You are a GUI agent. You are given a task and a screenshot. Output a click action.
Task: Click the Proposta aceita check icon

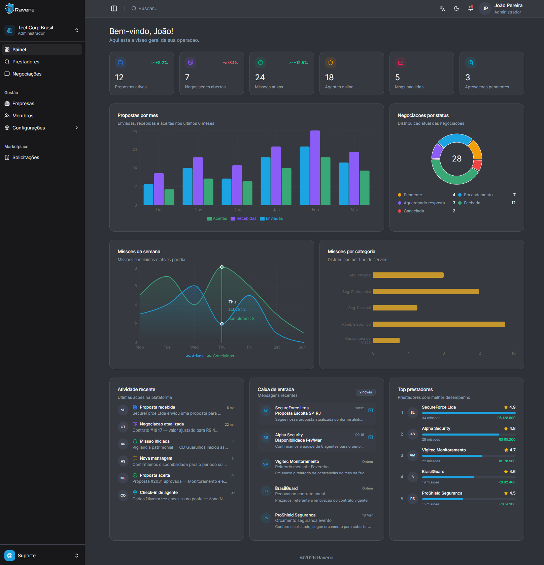pos(135,475)
